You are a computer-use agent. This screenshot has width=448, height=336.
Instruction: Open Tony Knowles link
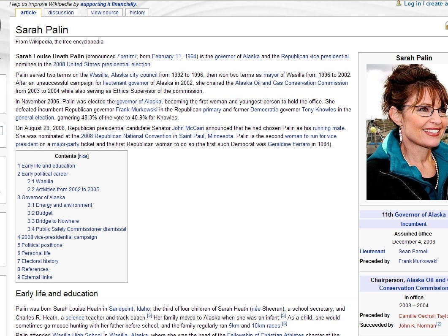[x=319, y=109]
